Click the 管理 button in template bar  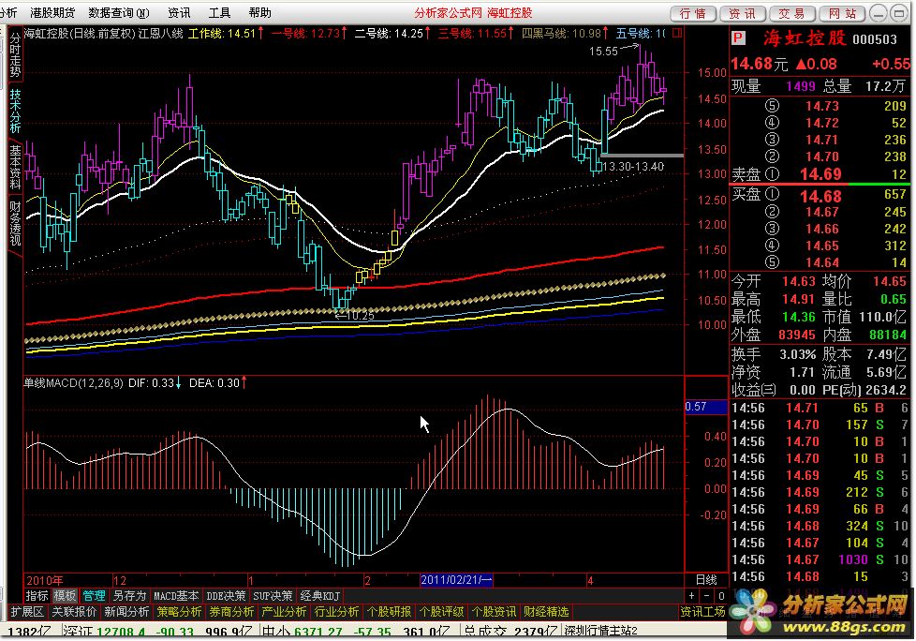pyautogui.click(x=94, y=595)
